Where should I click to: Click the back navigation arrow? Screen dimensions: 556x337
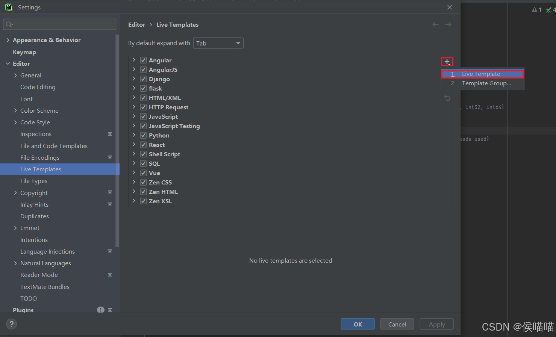click(435, 24)
